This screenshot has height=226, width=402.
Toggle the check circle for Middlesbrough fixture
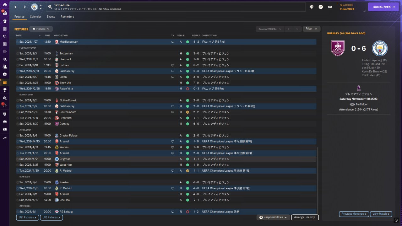click(18, 42)
